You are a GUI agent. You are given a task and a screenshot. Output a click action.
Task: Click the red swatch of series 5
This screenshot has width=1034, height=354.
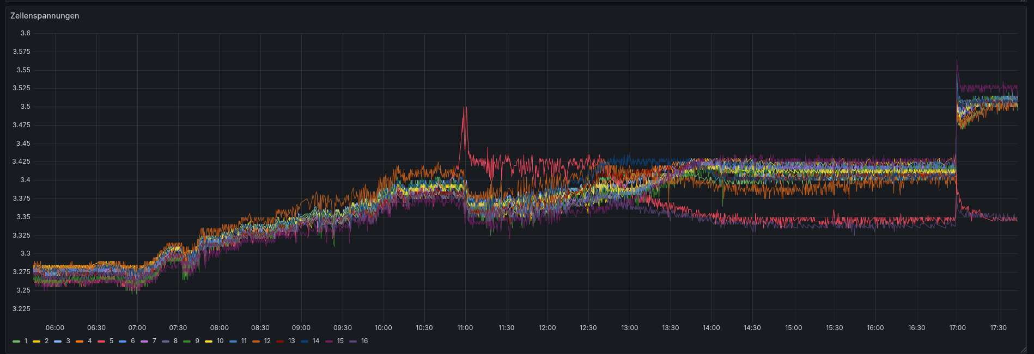(101, 341)
